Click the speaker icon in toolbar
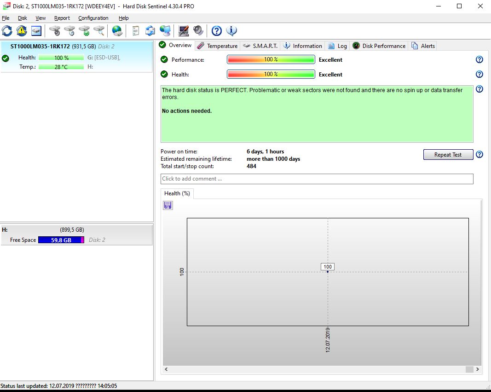Viewport: 491px width, 392px height. (x=198, y=31)
